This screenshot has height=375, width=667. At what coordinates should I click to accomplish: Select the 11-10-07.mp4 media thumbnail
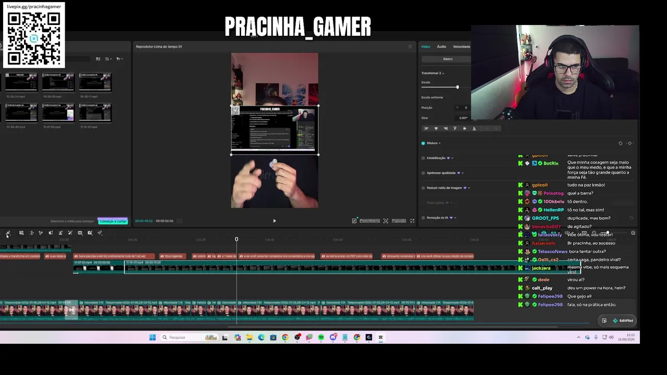pyautogui.click(x=95, y=113)
